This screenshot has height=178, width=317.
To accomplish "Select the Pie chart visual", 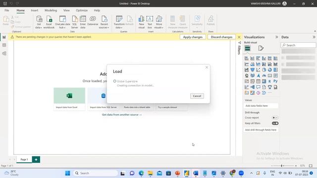I will coord(264,70).
